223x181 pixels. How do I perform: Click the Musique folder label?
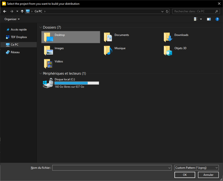click(x=120, y=48)
